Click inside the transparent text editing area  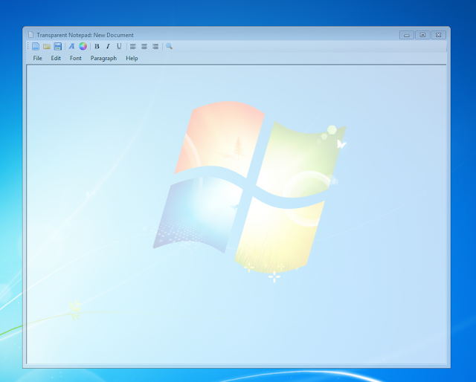click(x=237, y=214)
